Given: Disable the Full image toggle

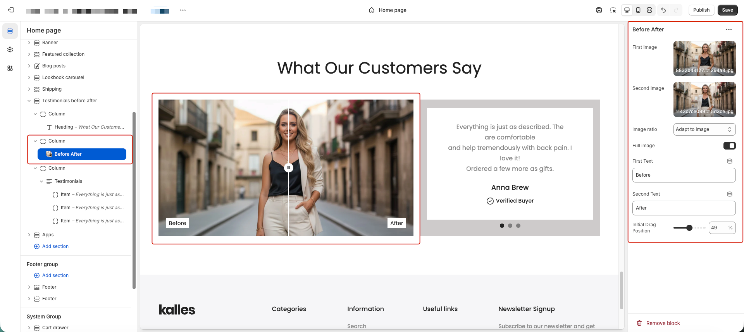Looking at the screenshot, I should pos(729,146).
